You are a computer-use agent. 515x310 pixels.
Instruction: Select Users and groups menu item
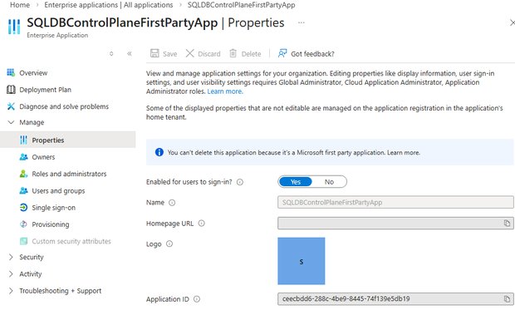tap(58, 191)
